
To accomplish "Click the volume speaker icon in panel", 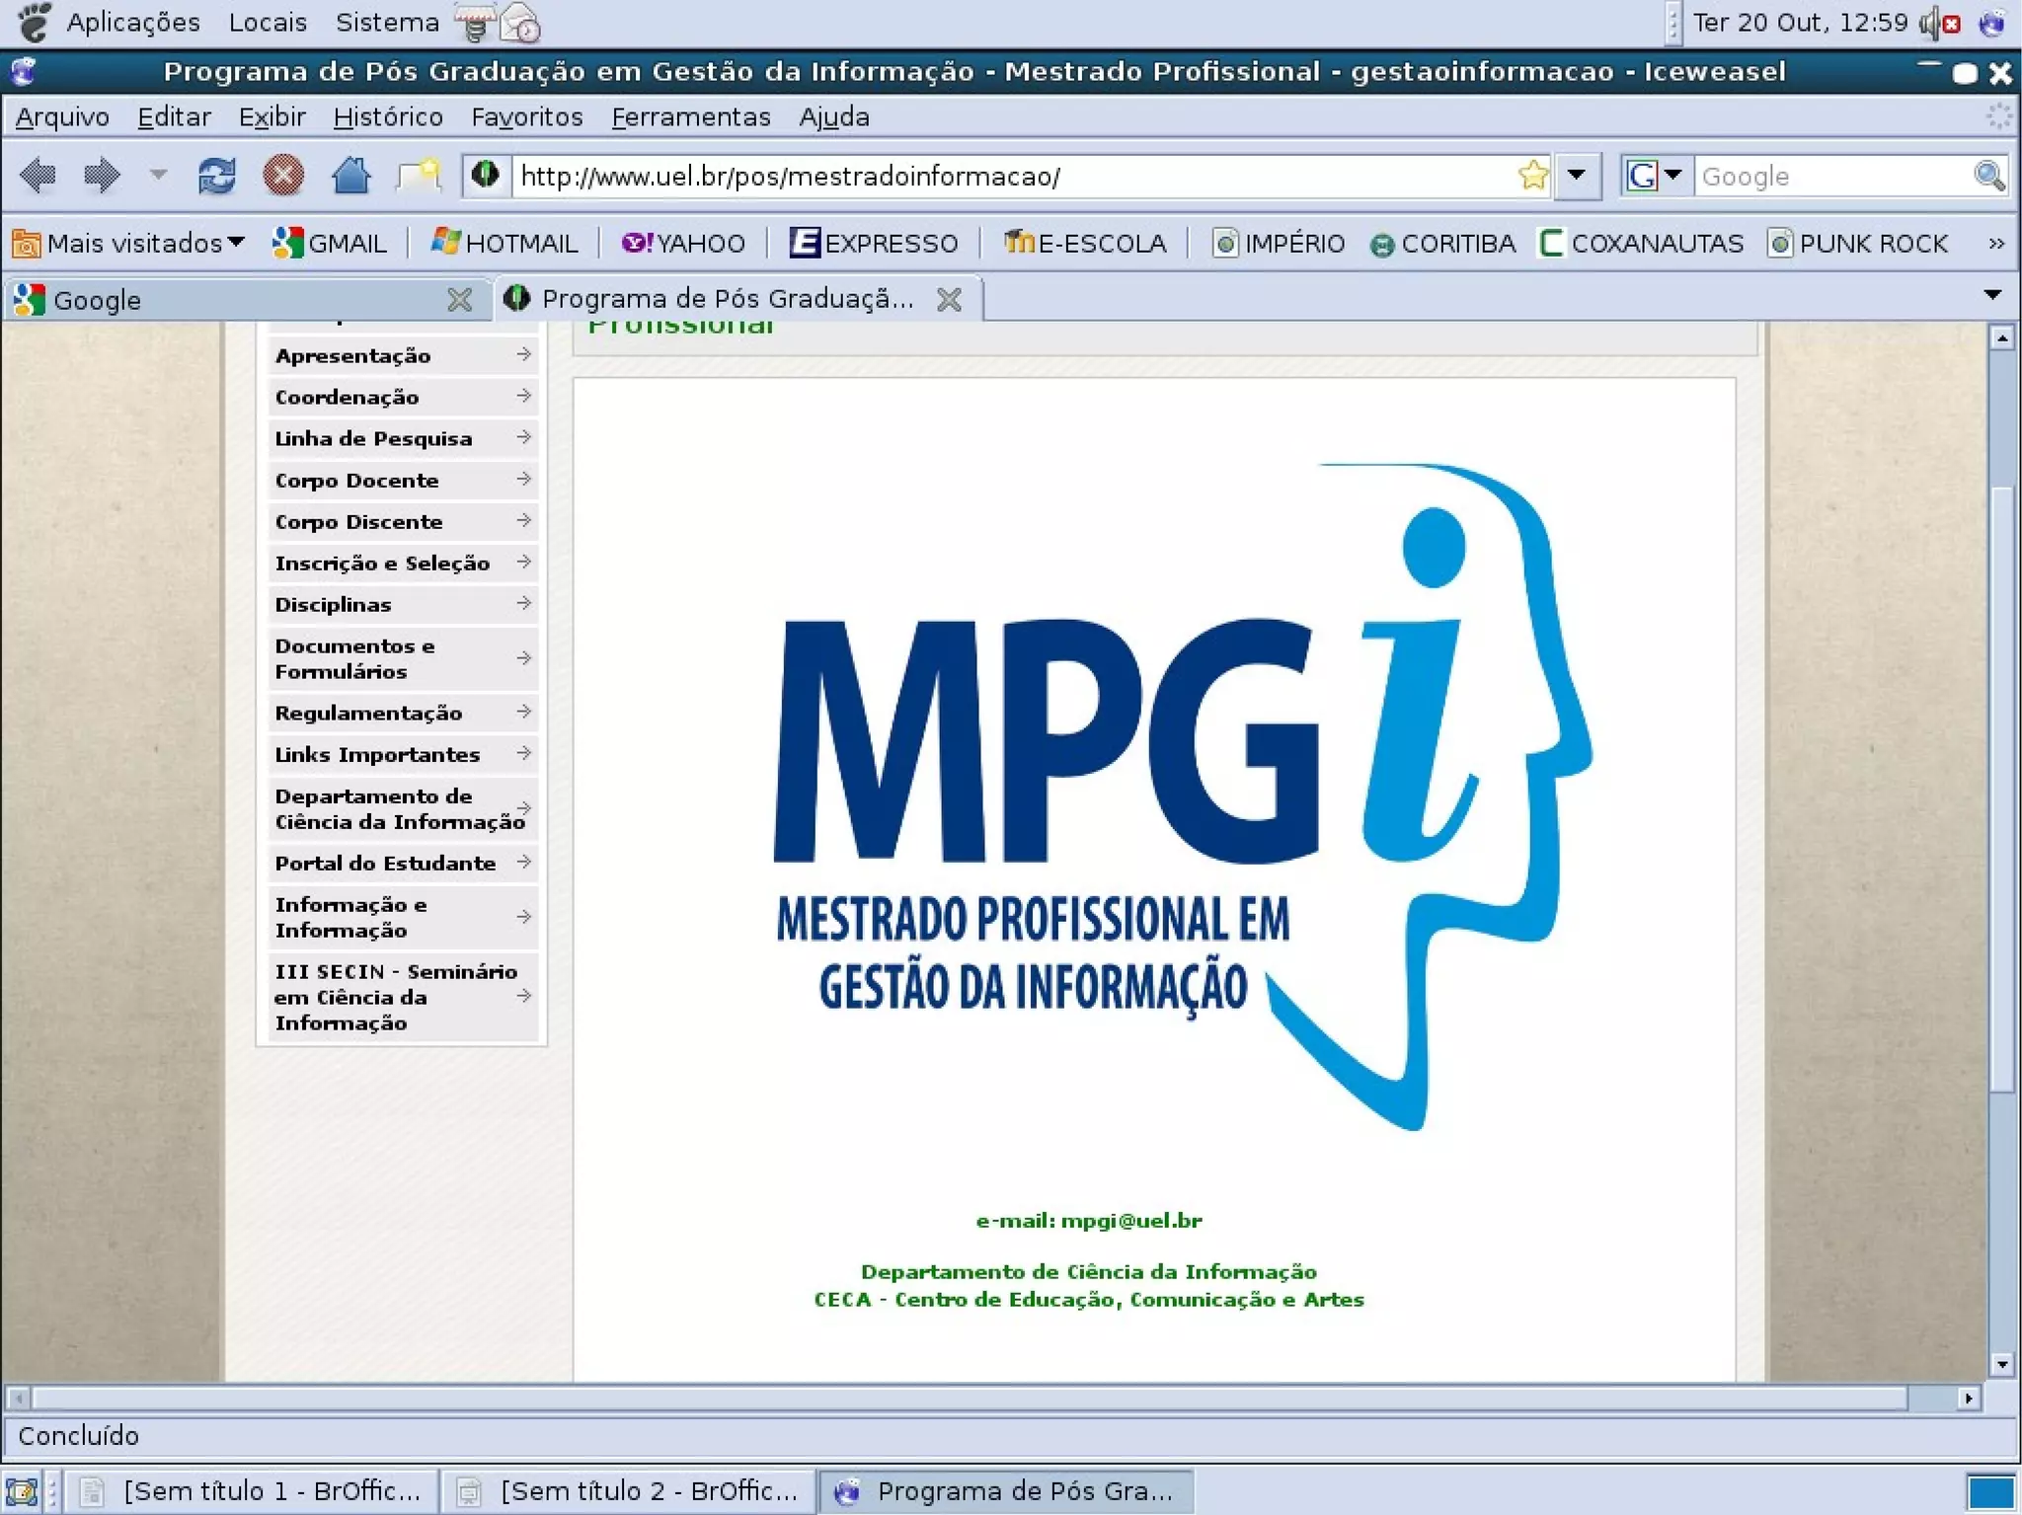I will tap(1936, 23).
